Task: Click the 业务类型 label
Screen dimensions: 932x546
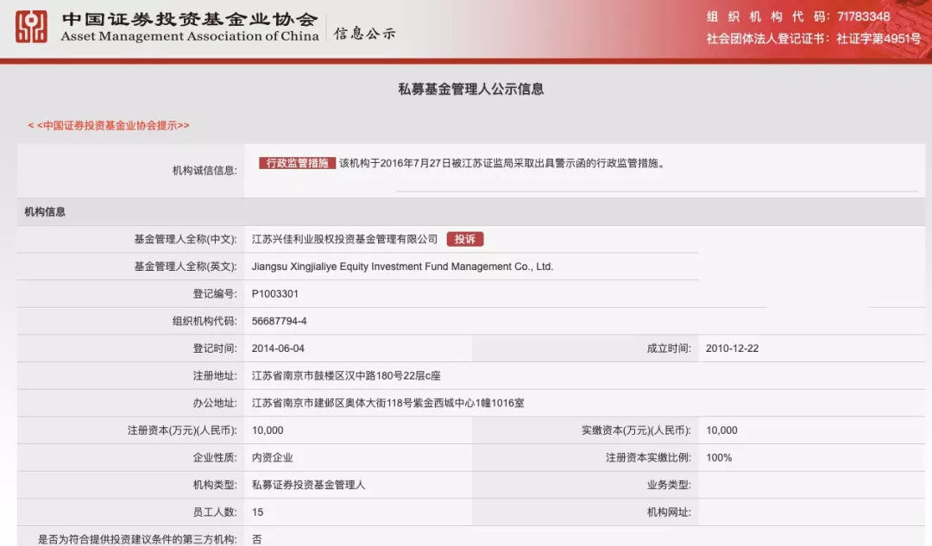Action: click(x=669, y=485)
